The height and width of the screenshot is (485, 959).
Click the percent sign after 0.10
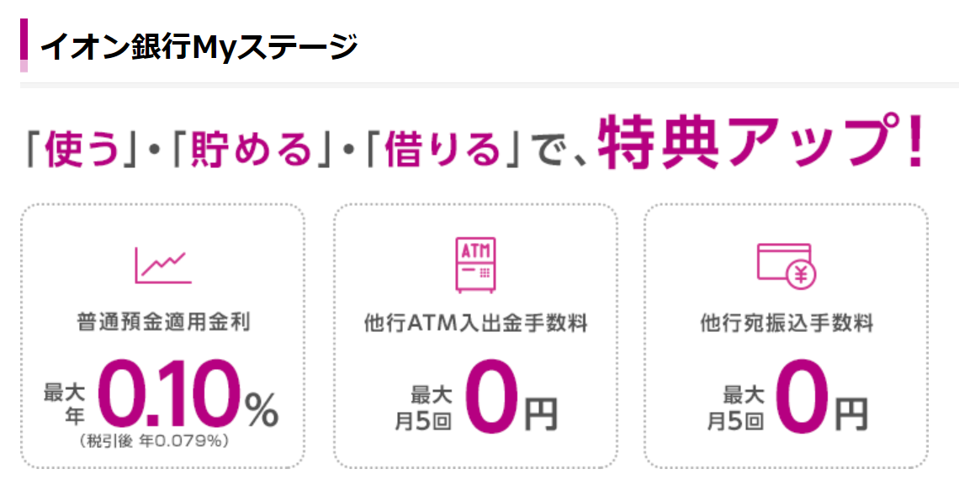click(x=262, y=410)
